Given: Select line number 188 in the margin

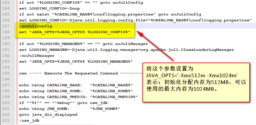Looking at the screenshot, I should click(x=6, y=32).
